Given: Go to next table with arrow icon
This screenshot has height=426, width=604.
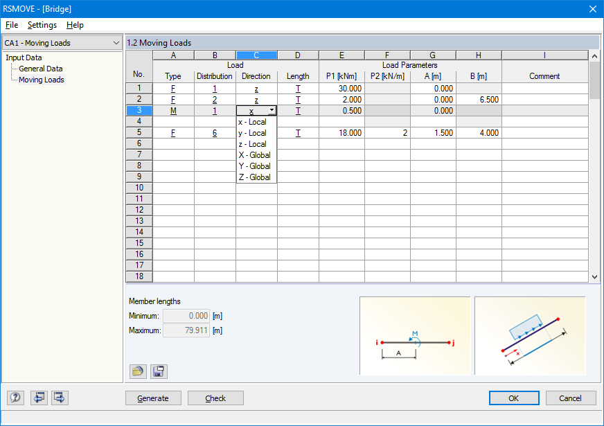Looking at the screenshot, I should pyautogui.click(x=60, y=398).
